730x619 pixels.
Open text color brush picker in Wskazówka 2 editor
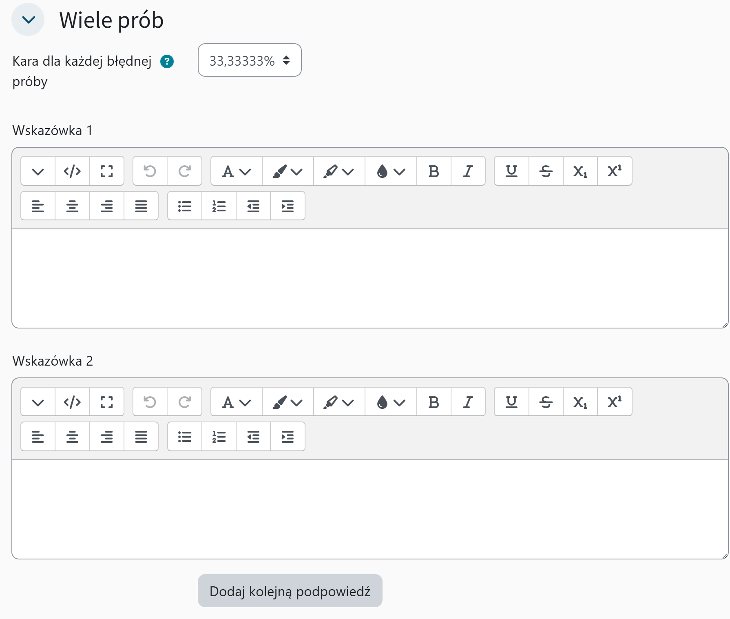288,402
